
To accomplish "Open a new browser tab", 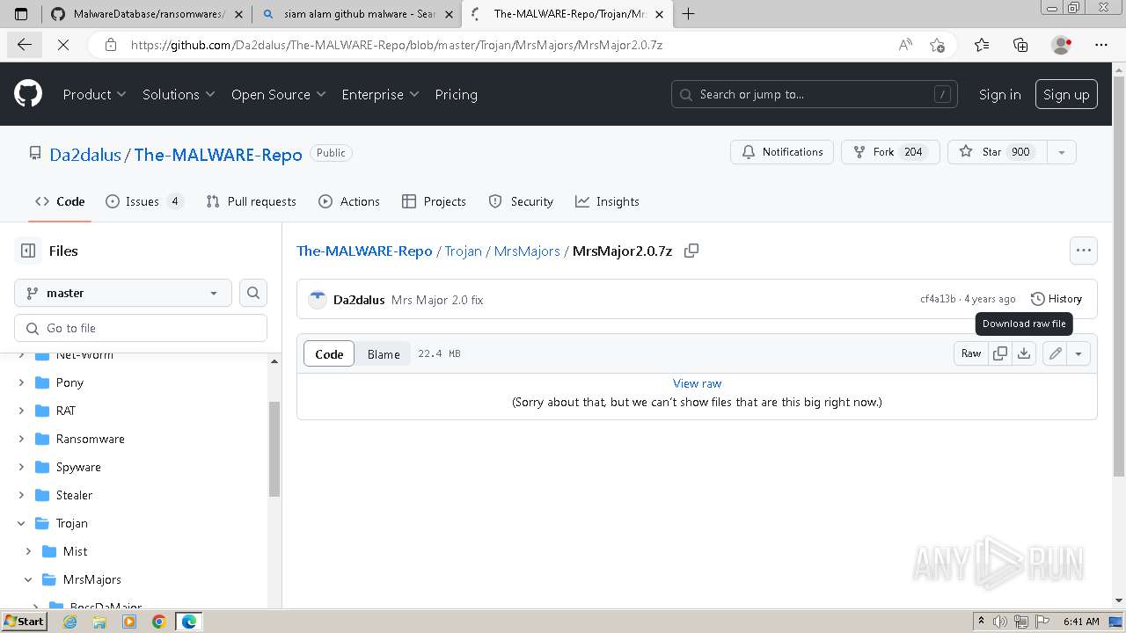I will coord(688,14).
